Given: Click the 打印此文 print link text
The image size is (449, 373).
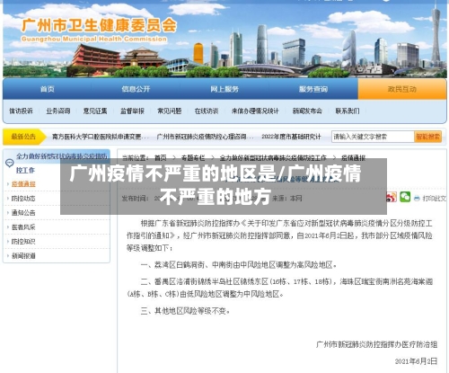Looking at the screenshot, I should click(x=434, y=199).
